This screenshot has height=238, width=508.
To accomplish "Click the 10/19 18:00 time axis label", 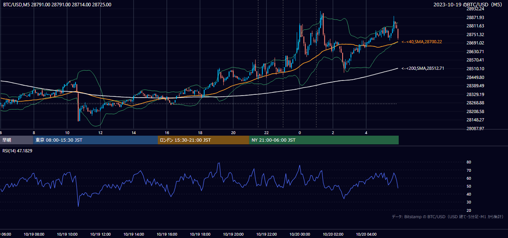I will pyautogui.click(x=200, y=234).
